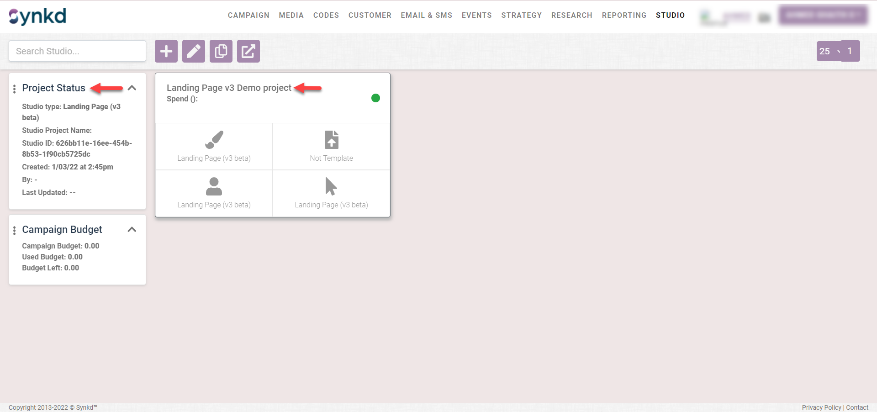
Task: Create a new project with the plus icon
Action: pyautogui.click(x=166, y=51)
